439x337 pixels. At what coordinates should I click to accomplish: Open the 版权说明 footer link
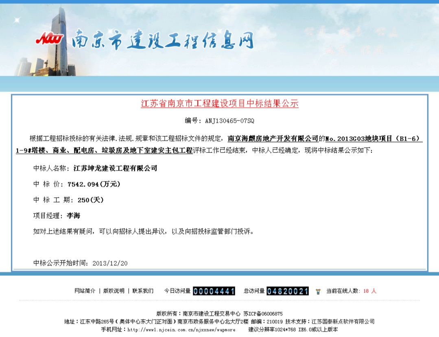click(114, 291)
